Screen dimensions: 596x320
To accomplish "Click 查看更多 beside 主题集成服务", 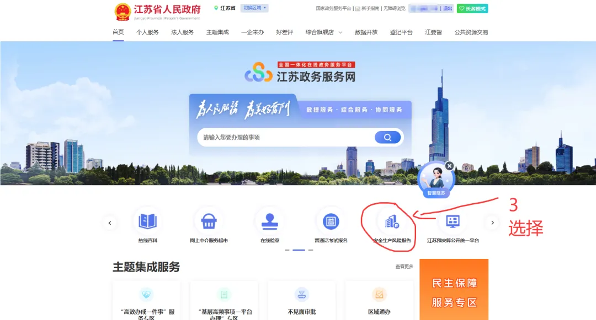I will [x=404, y=267].
